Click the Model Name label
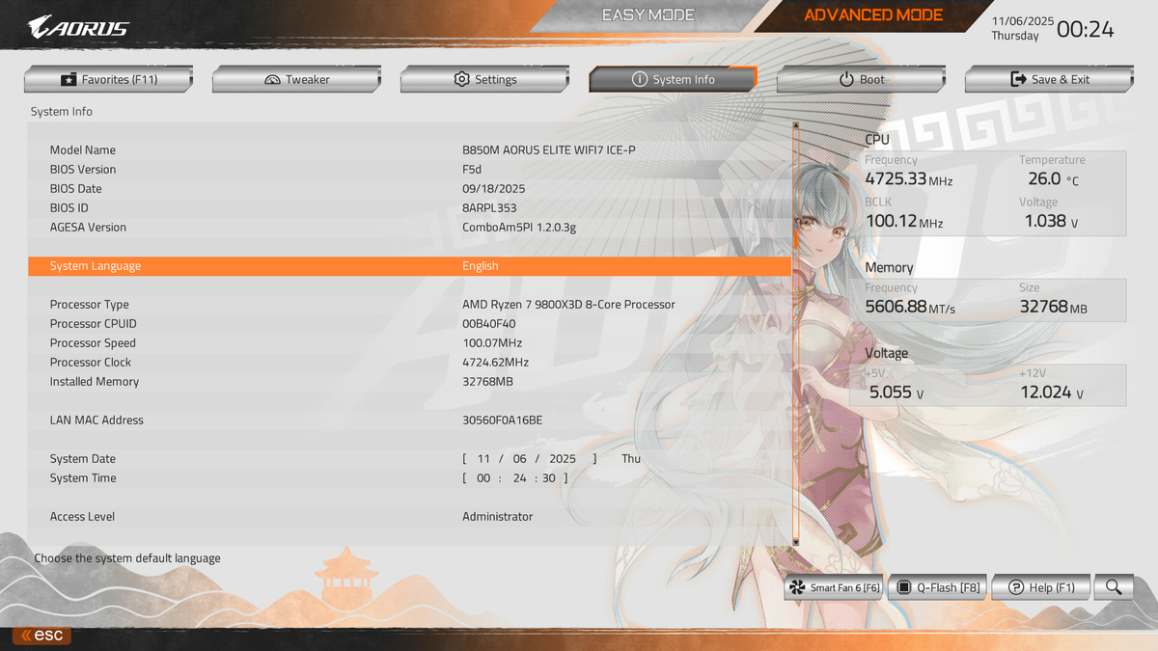Screen dimensions: 1158x651 [x=83, y=150]
